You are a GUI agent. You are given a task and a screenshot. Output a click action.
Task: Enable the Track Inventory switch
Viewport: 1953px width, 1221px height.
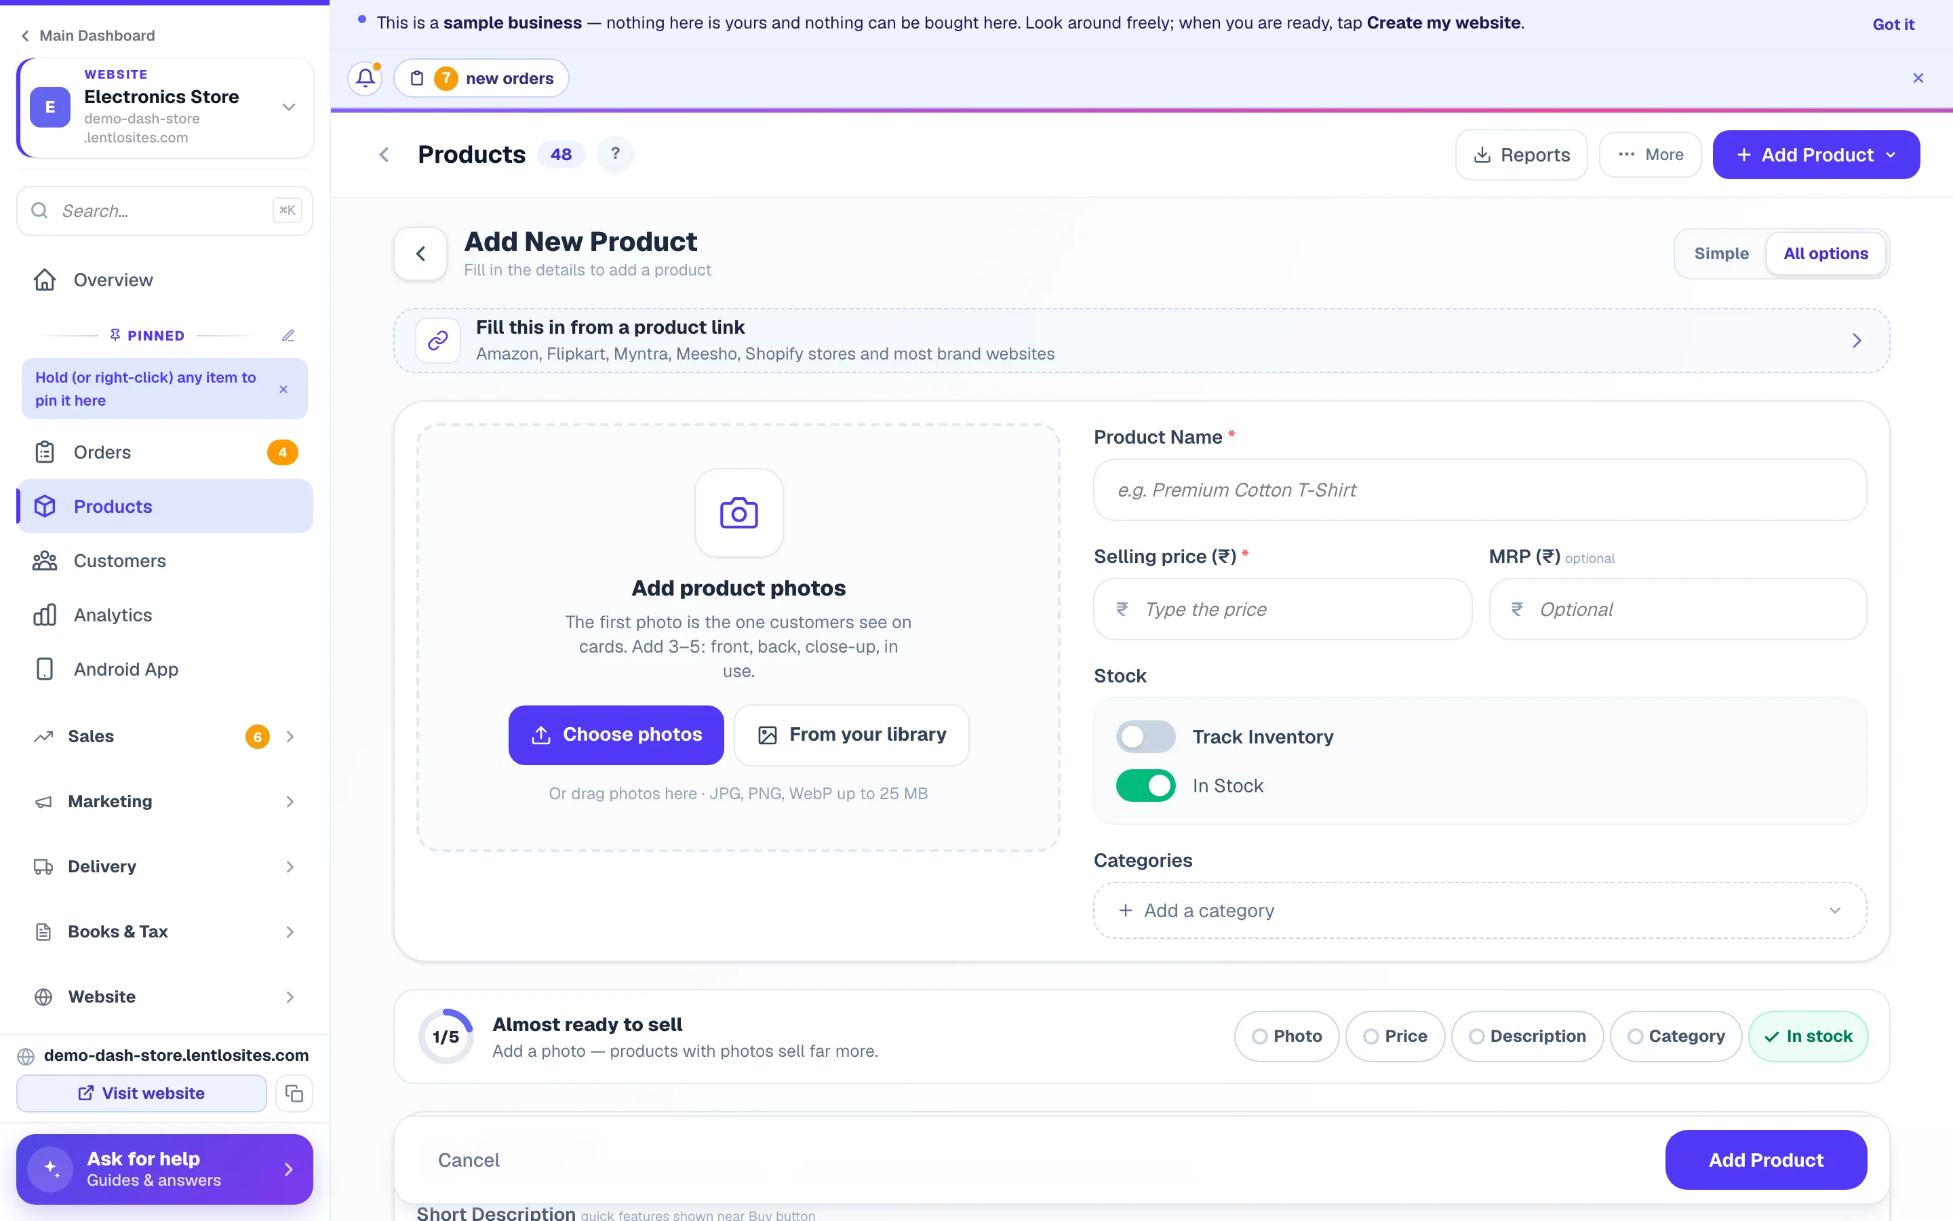[1145, 737]
